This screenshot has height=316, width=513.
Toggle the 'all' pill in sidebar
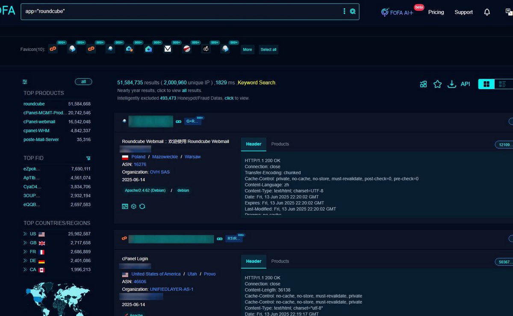point(83,82)
